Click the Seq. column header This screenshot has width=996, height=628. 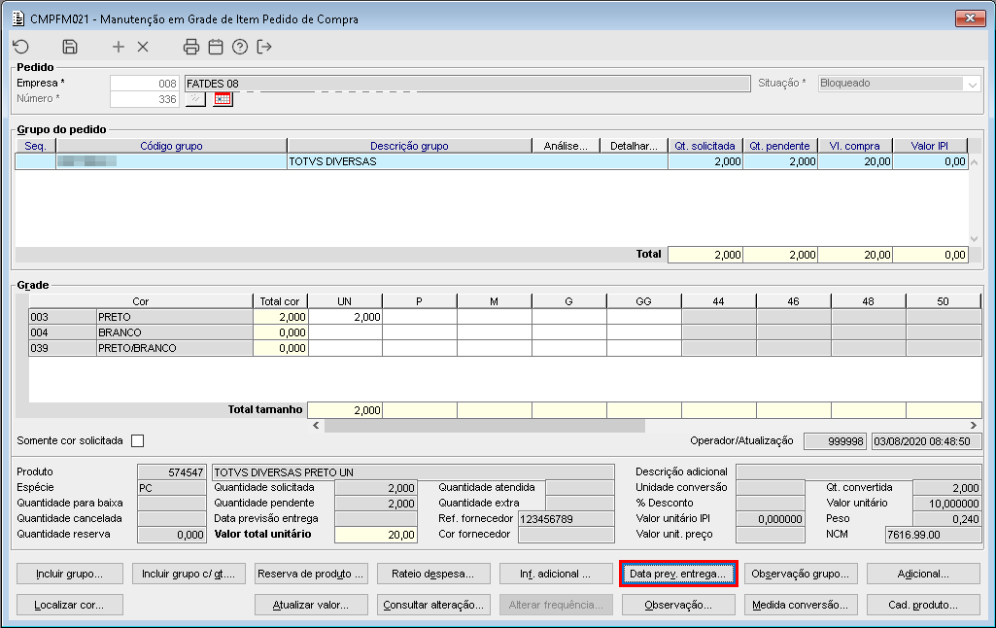click(x=36, y=146)
